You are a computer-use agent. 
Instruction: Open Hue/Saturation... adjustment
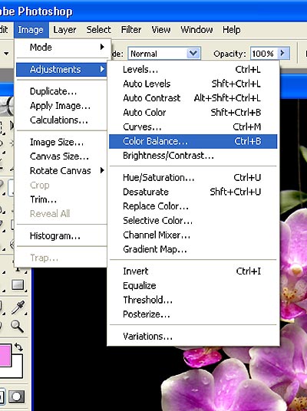tap(193, 177)
